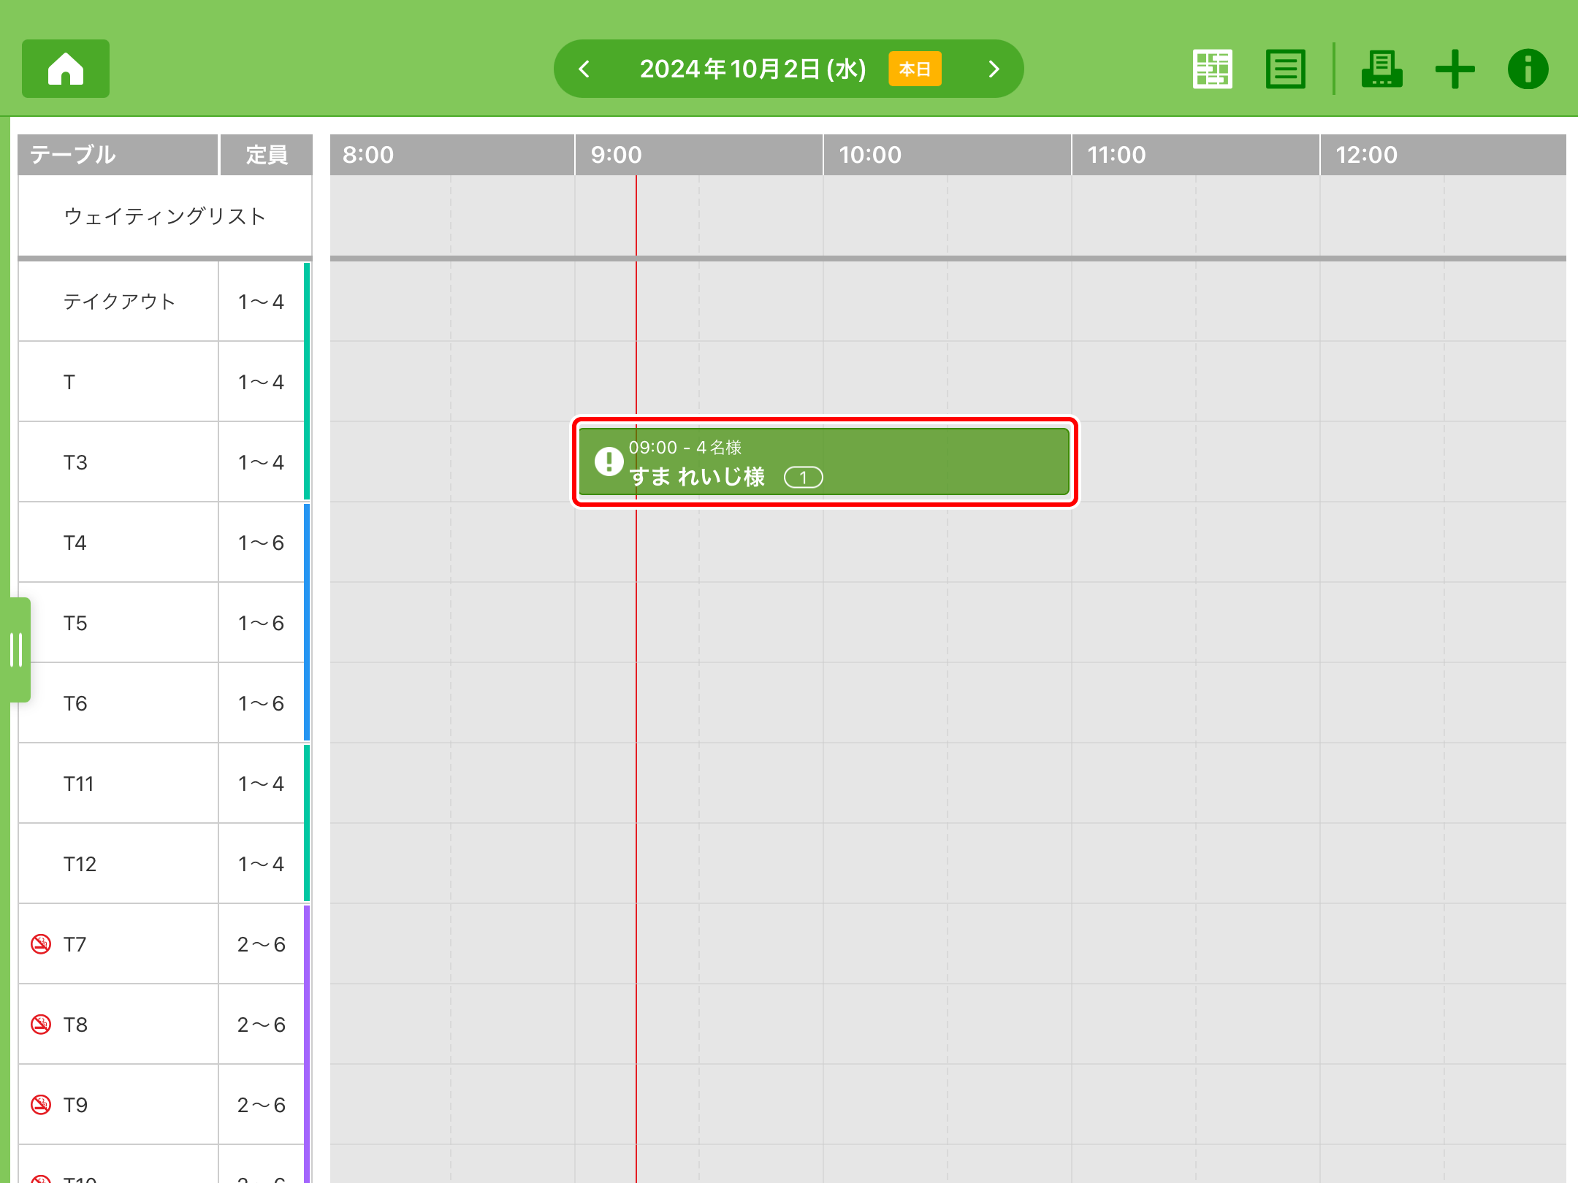Click the 10:00 time column header
Viewport: 1578px width, 1183px height.
pos(869,155)
